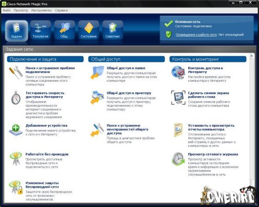Image resolution: width=259 pixels, height=207 pixels.
Task: Open the Инструменты menu
Action: [41, 10]
